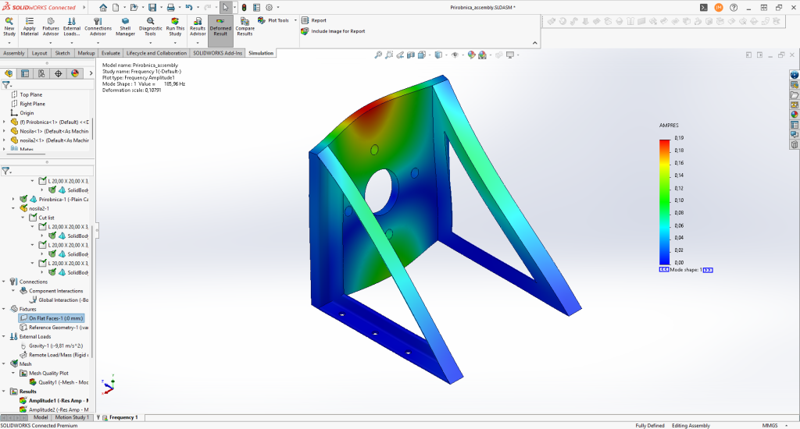Image resolution: width=800 pixels, height=429 pixels.
Task: Switch to the Assembly tab
Action: tap(14, 53)
